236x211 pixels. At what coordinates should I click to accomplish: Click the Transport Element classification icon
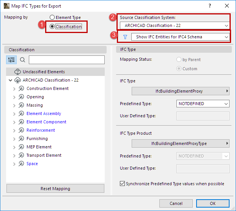[x=21, y=155]
